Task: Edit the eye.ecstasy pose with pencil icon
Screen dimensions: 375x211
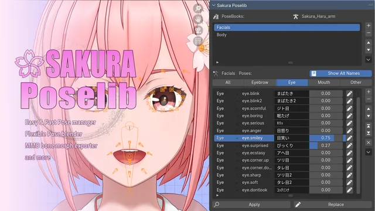Action: 349,153
